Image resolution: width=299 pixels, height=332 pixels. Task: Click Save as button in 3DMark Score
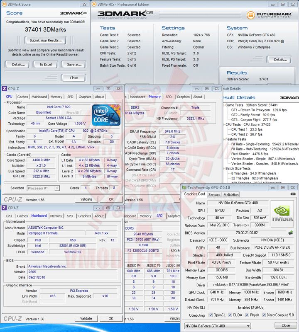[74, 65]
